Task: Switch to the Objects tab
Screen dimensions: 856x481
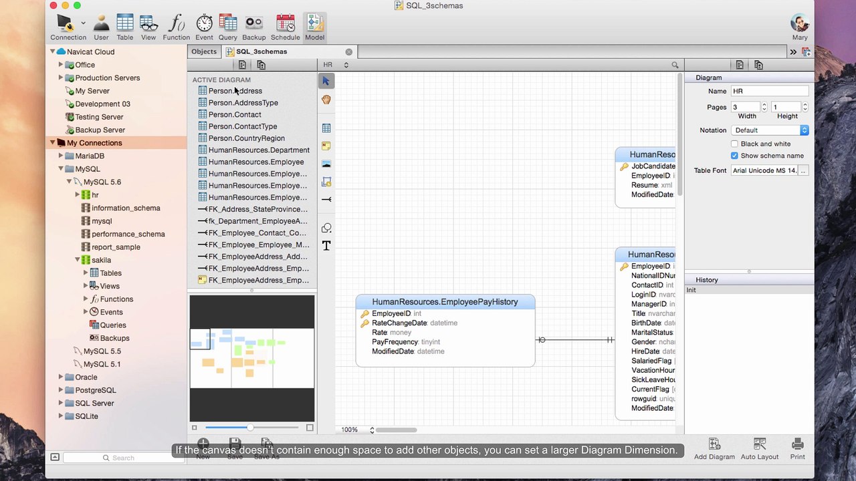Action: (x=204, y=51)
